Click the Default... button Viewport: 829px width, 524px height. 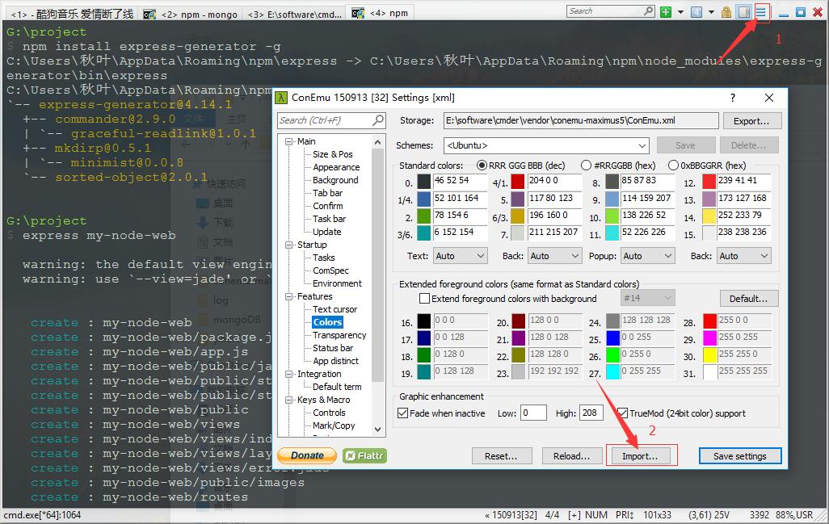pos(749,299)
